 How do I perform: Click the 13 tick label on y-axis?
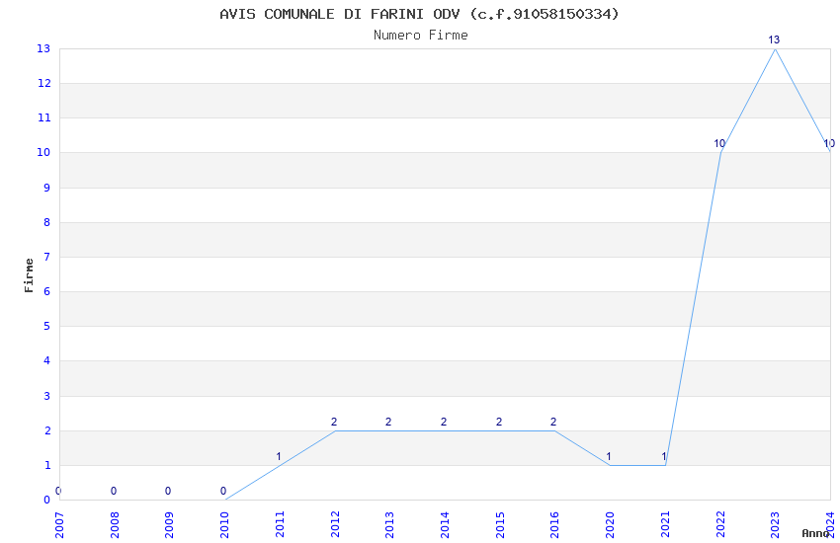(x=43, y=48)
